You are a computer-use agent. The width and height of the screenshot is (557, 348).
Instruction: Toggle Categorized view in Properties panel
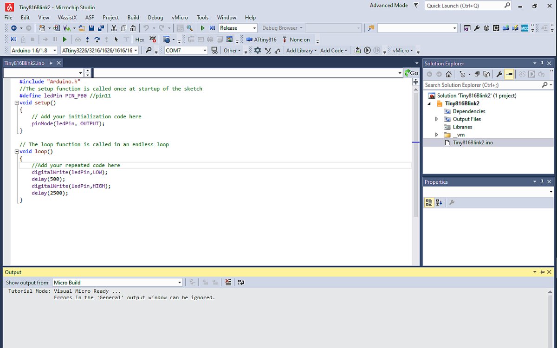tap(429, 202)
